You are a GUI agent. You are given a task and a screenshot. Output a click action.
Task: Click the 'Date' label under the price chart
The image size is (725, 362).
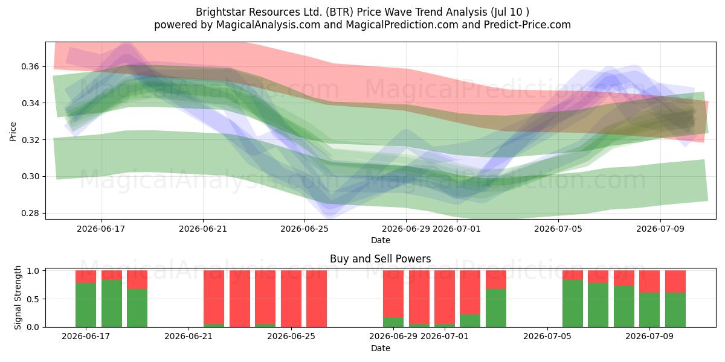coord(381,240)
